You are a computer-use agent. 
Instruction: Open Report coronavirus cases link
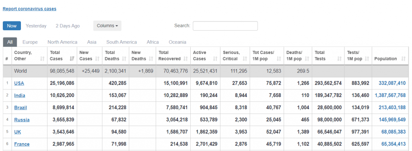click(29, 9)
